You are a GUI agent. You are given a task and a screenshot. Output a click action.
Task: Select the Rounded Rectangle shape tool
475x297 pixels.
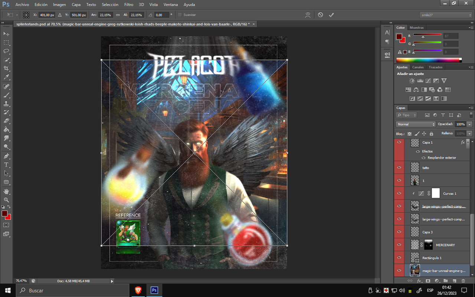[x=6, y=182]
